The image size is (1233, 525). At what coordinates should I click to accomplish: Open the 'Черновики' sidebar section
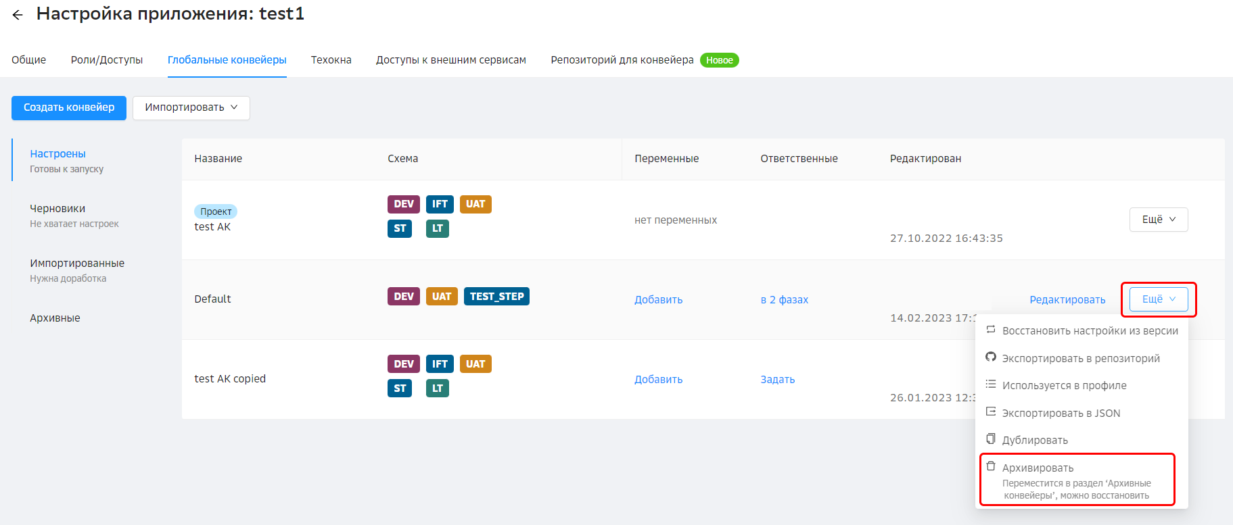click(57, 209)
